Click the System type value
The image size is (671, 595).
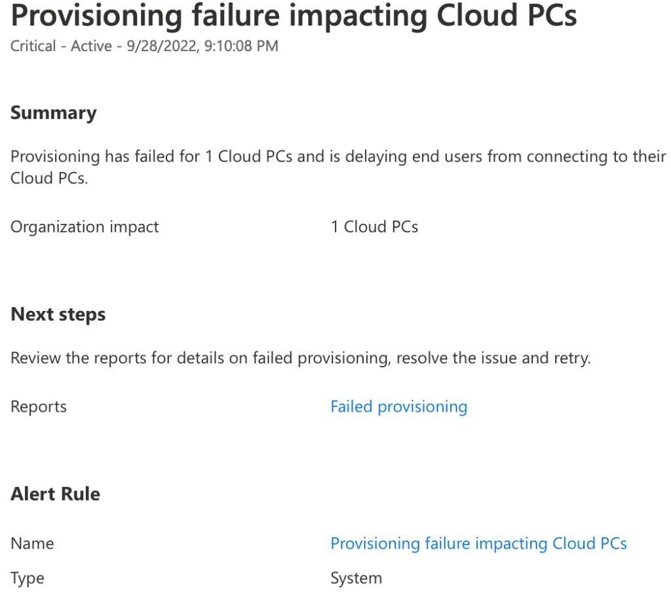click(356, 579)
